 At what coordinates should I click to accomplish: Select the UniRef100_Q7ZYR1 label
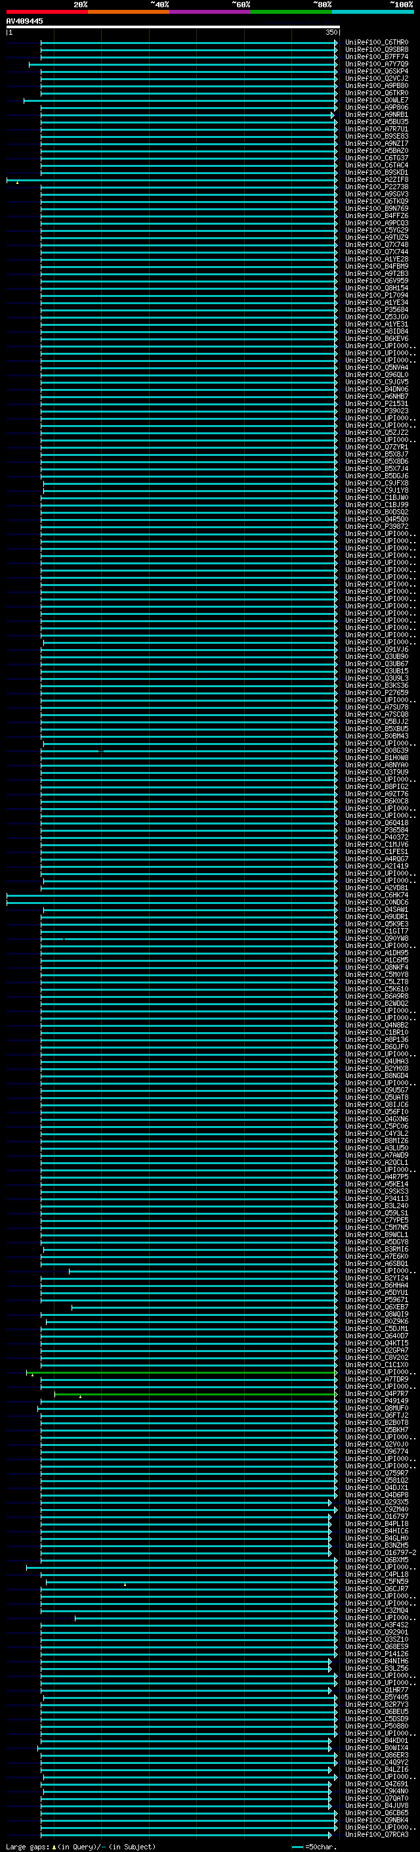tap(377, 447)
